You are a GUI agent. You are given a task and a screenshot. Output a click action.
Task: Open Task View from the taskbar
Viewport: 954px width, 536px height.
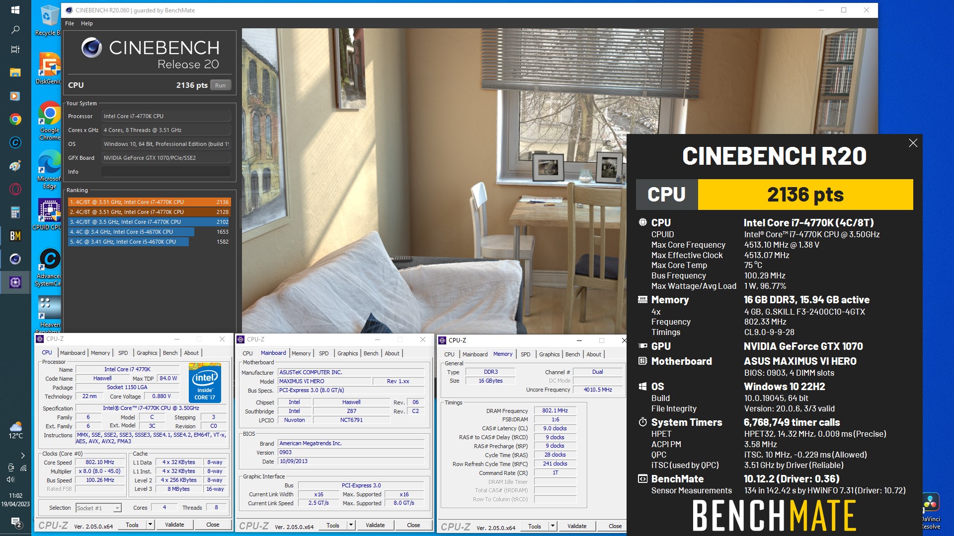click(x=15, y=49)
